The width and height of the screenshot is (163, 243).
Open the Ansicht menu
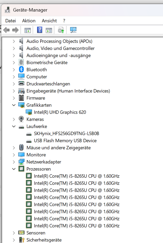[49, 21]
